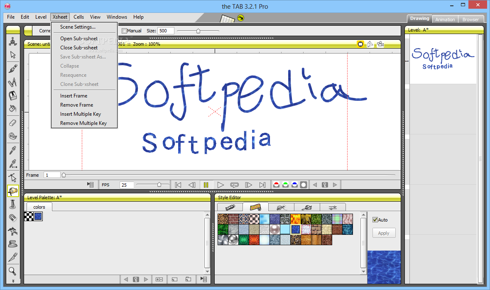
Task: Click the Apply button
Action: click(x=384, y=233)
